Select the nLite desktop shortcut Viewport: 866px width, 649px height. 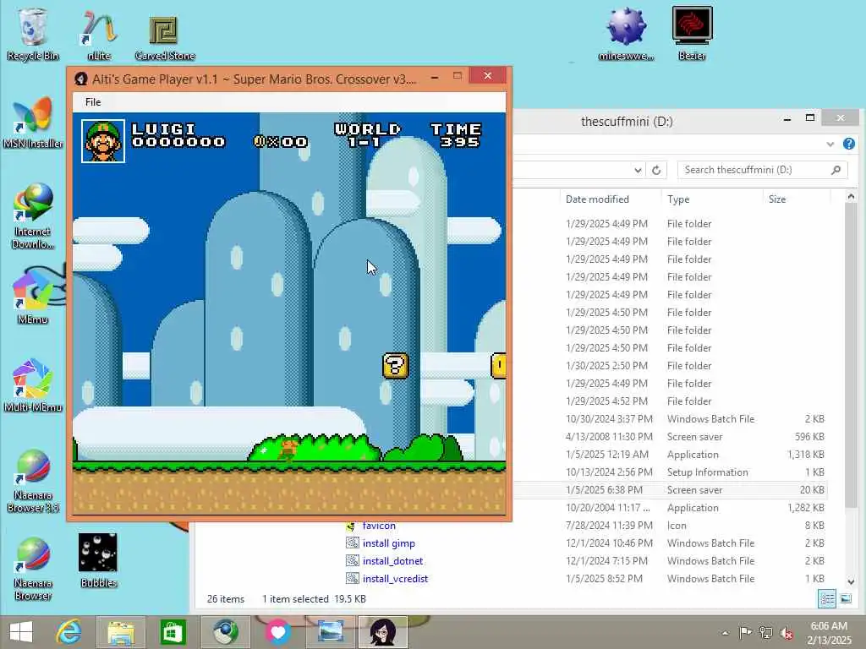[99, 35]
